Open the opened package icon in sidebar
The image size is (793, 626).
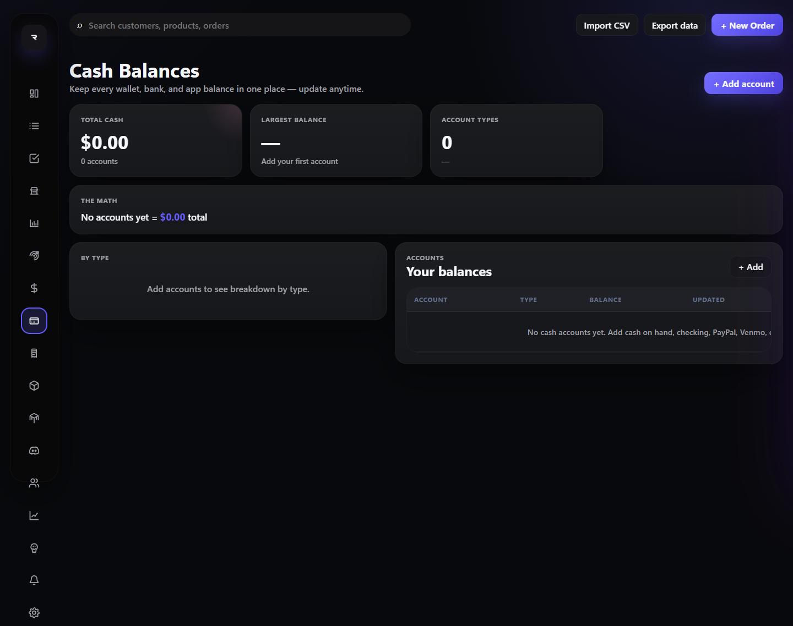(34, 418)
